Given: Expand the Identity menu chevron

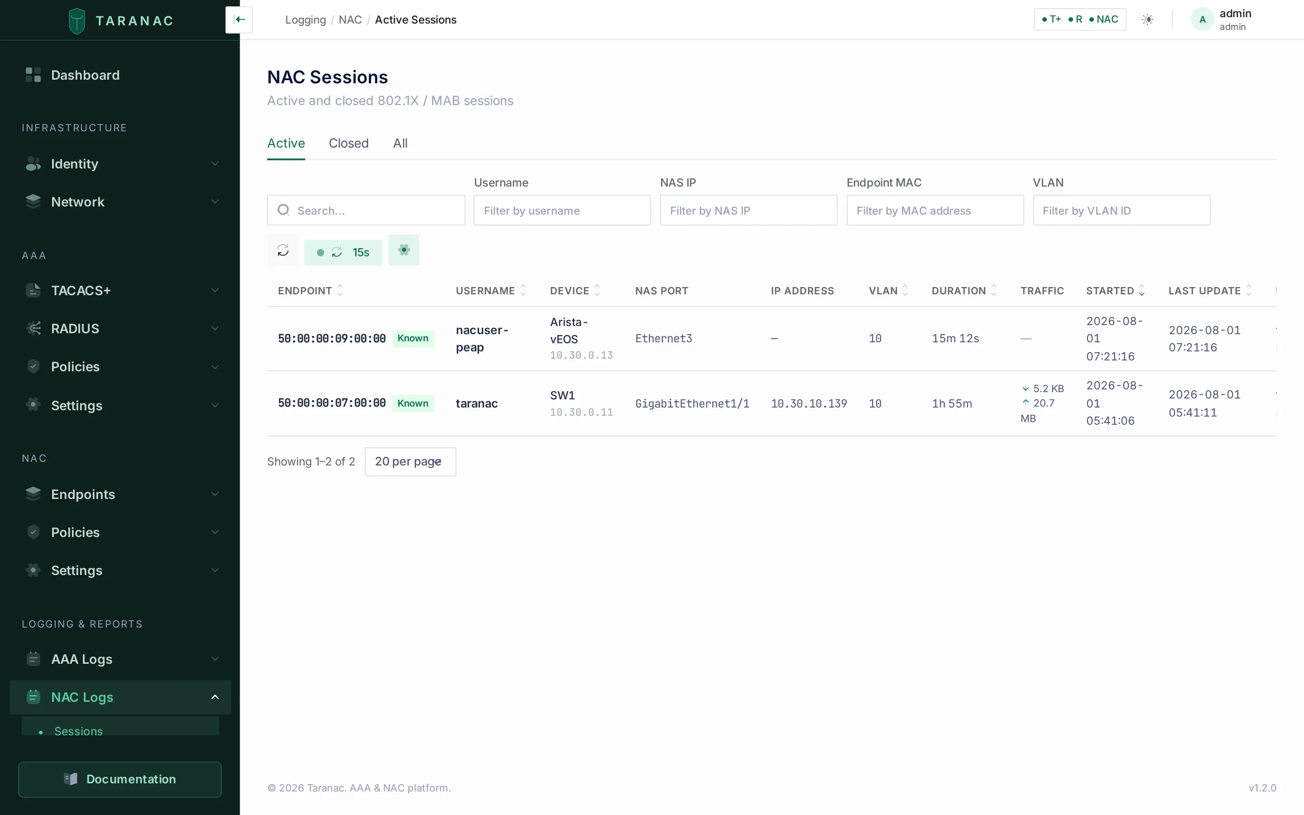Looking at the screenshot, I should [215, 163].
